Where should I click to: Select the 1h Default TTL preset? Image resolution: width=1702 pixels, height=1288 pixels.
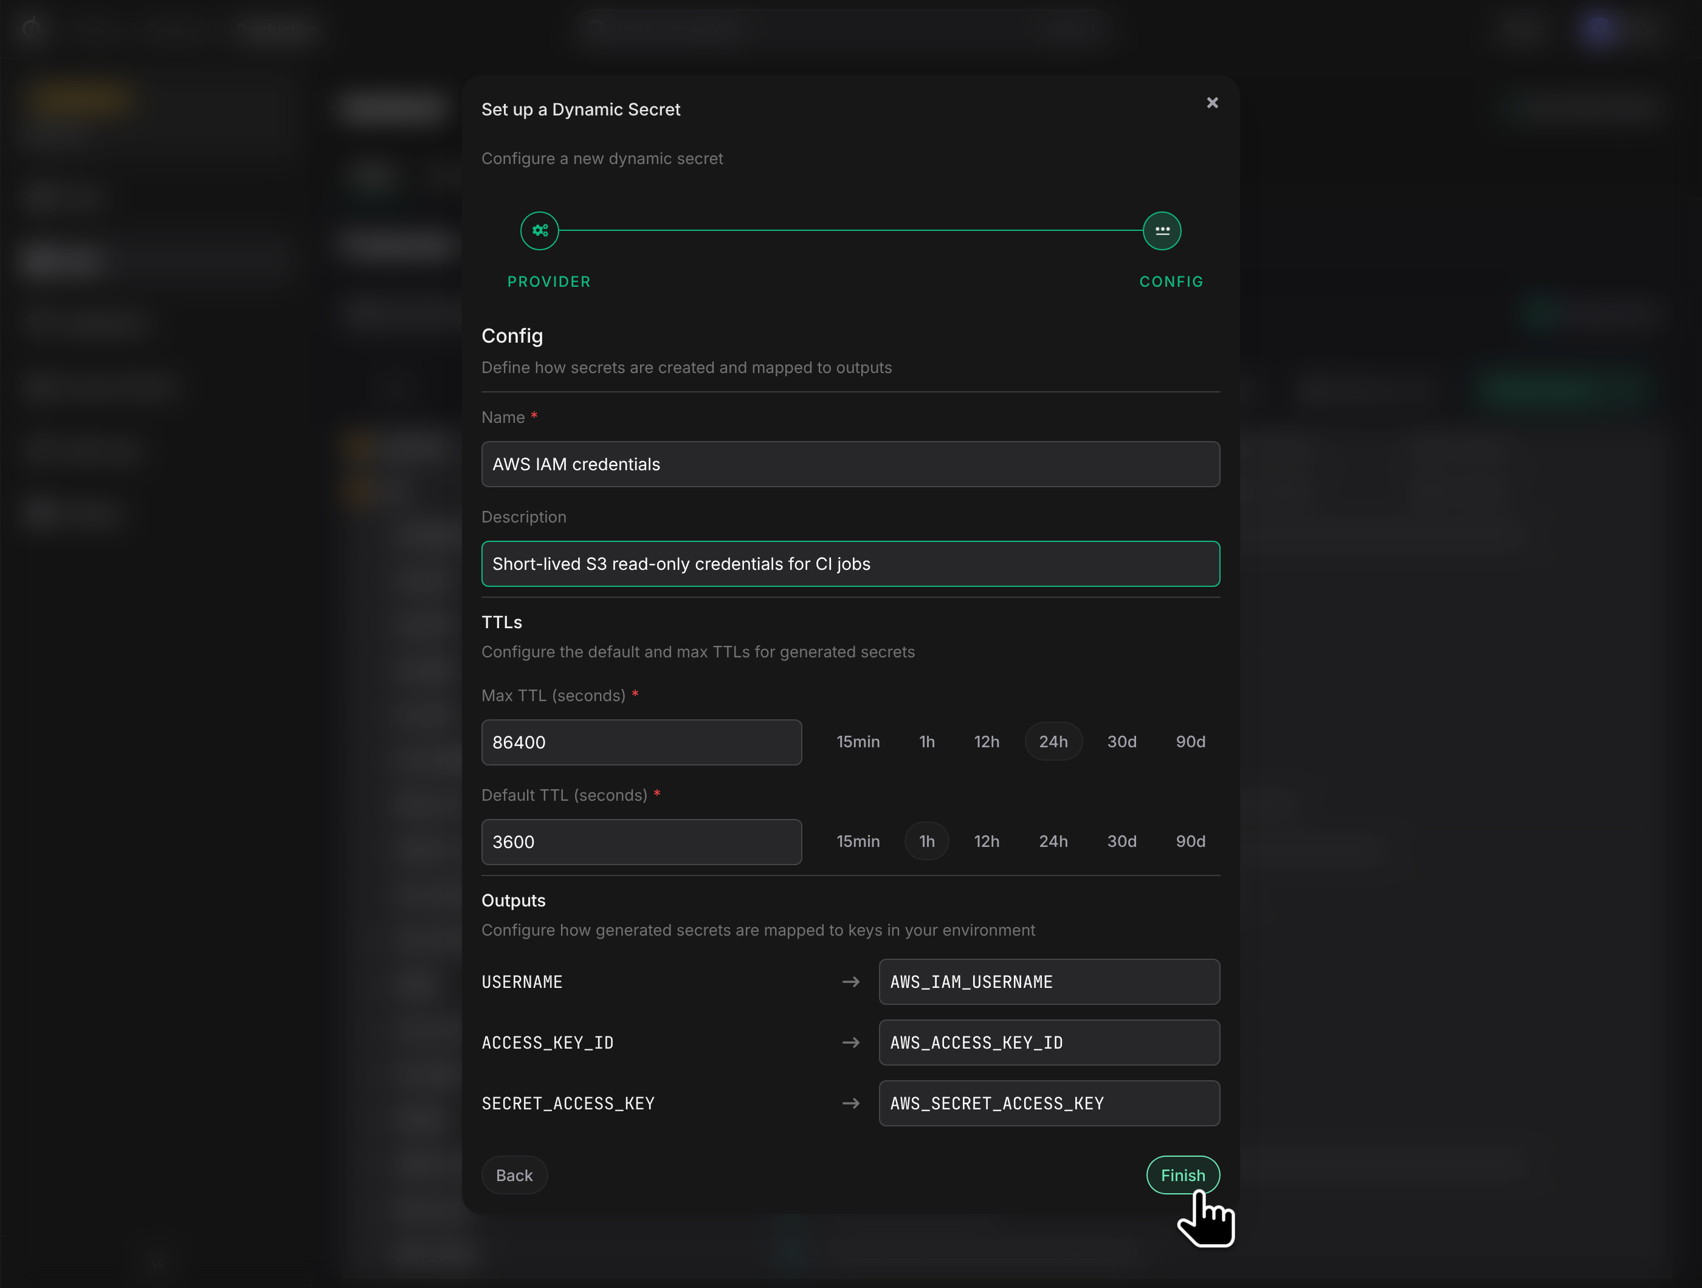pyautogui.click(x=926, y=841)
